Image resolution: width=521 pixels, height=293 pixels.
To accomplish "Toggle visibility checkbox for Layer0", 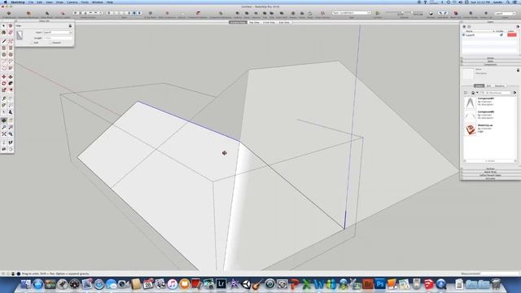I will [501, 35].
